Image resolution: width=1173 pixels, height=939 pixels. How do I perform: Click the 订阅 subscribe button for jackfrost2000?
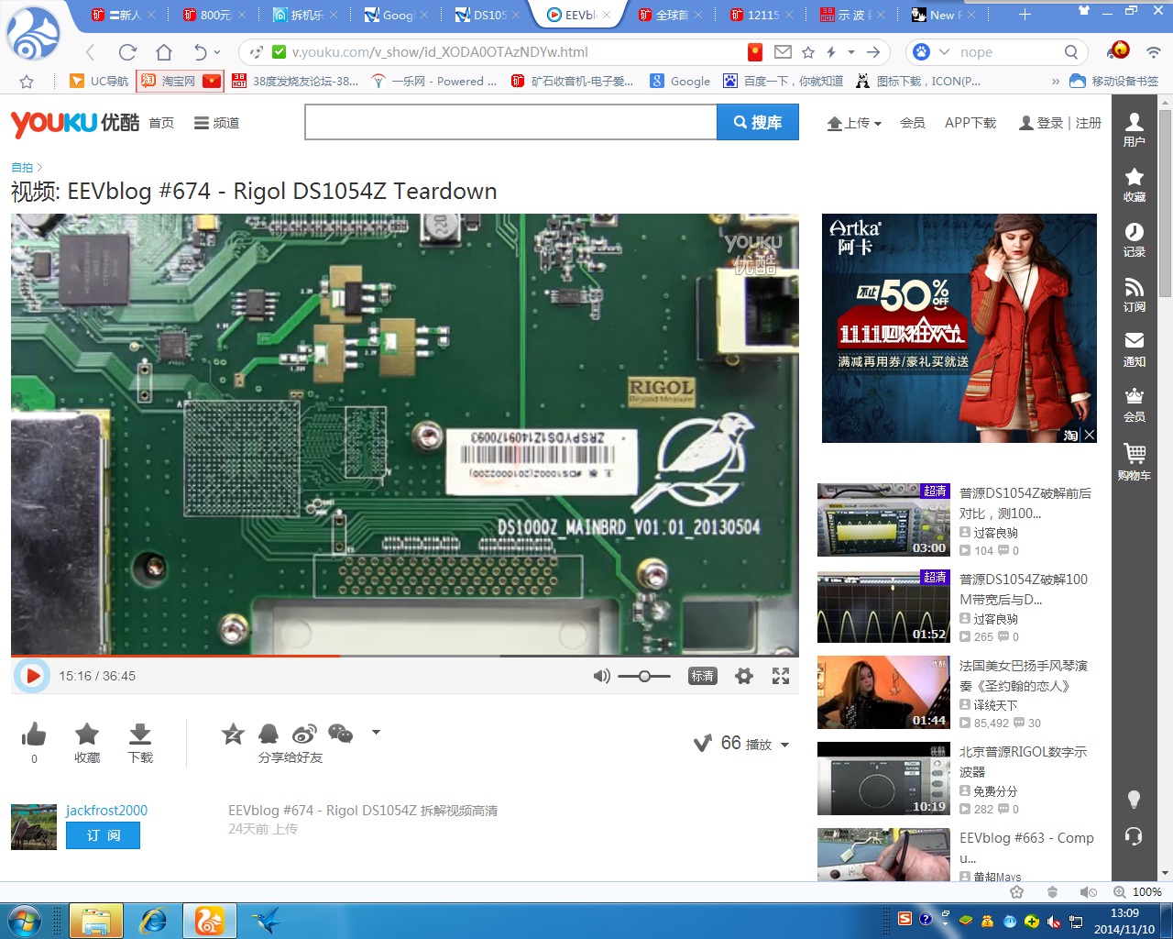[x=103, y=835]
